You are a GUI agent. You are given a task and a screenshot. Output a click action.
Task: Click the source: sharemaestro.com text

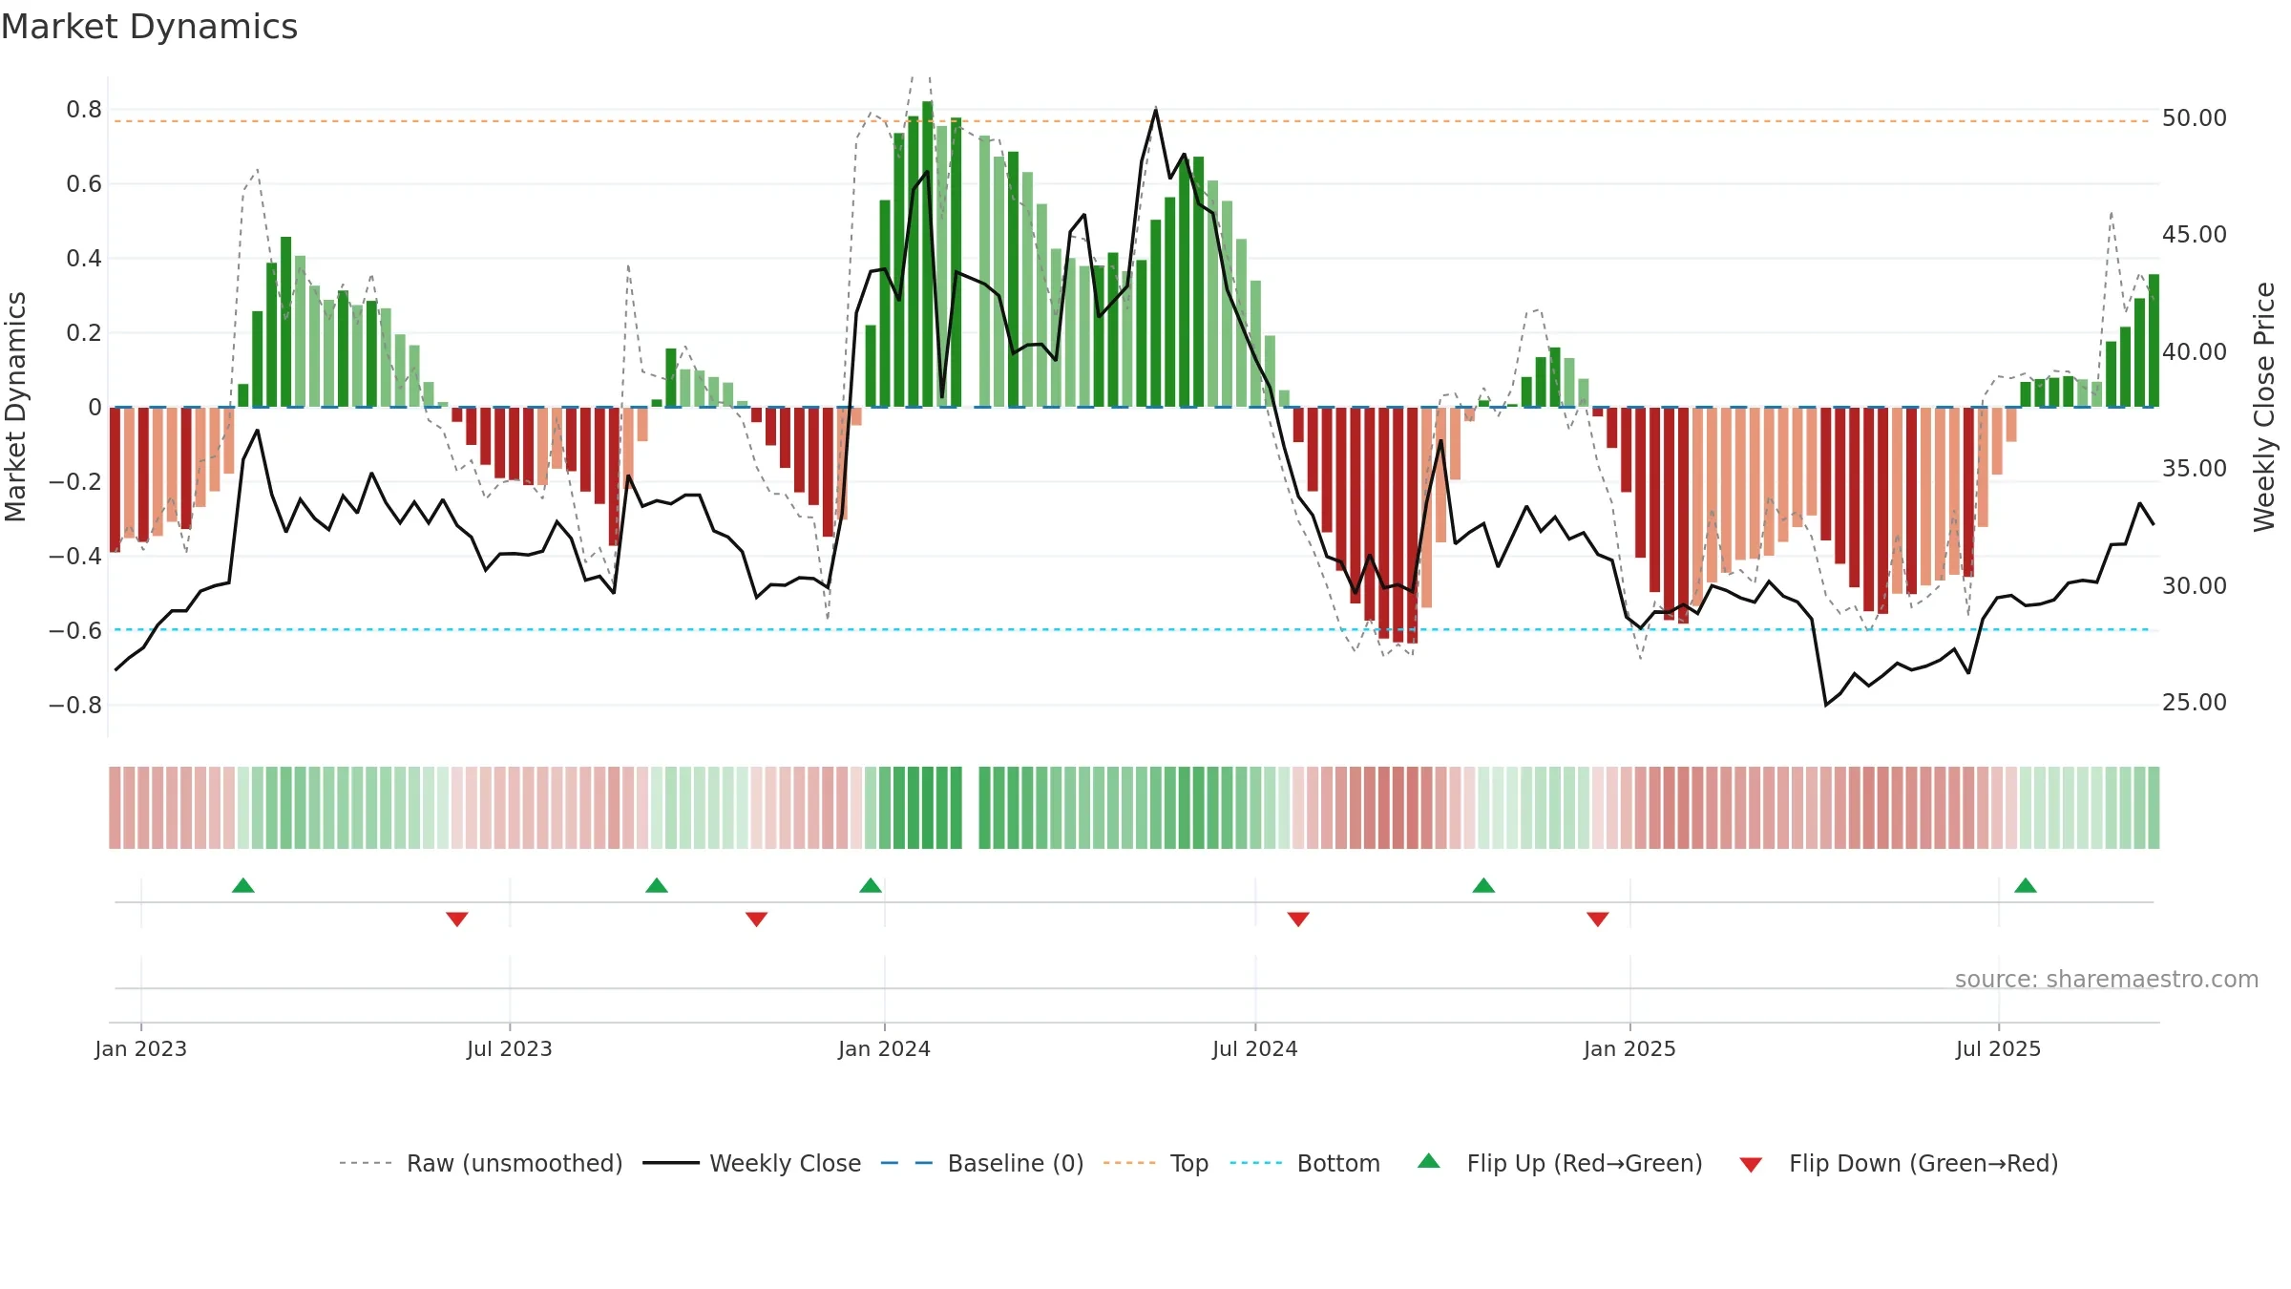point(2107,979)
